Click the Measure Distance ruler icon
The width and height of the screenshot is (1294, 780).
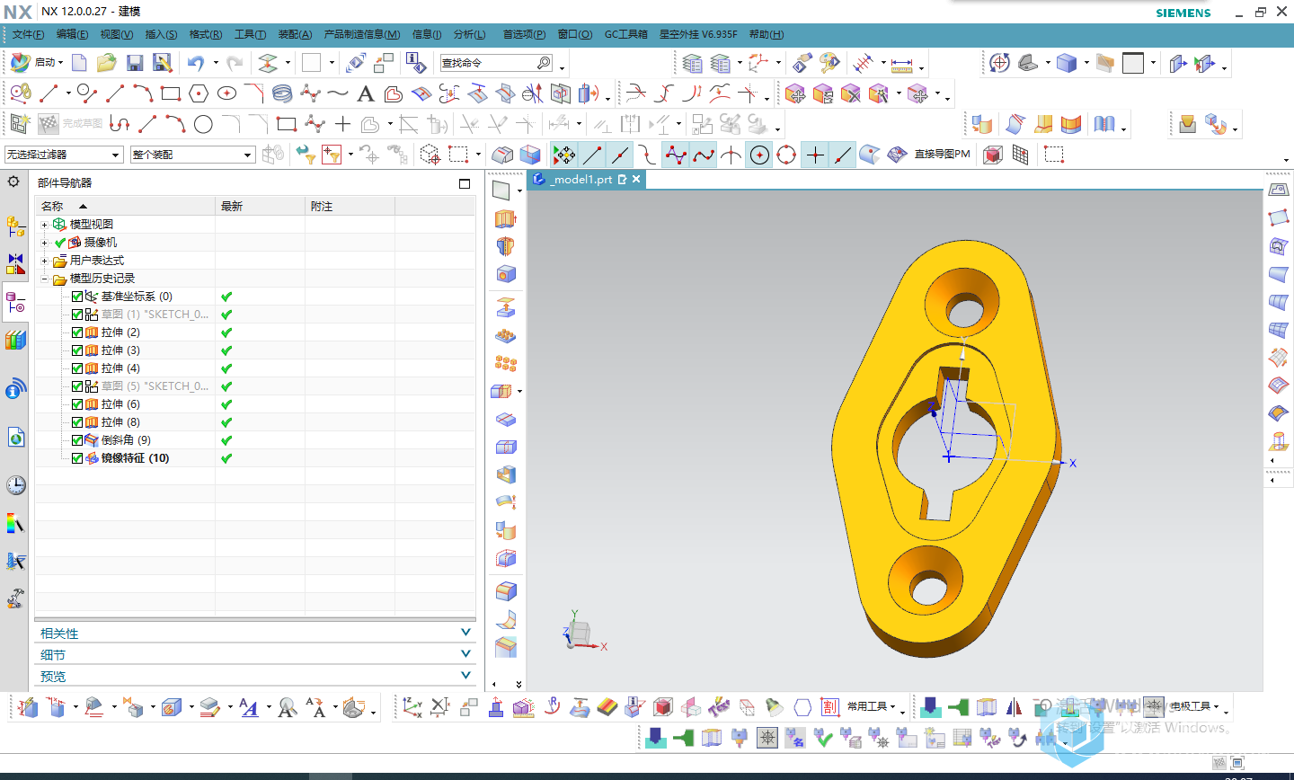(902, 65)
